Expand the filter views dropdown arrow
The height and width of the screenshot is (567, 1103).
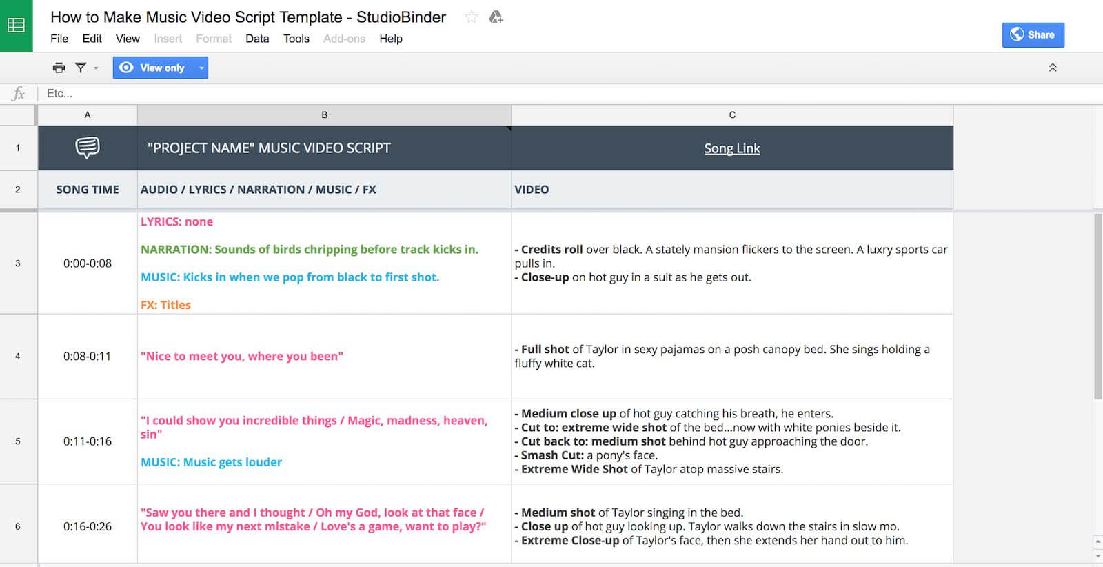[96, 68]
